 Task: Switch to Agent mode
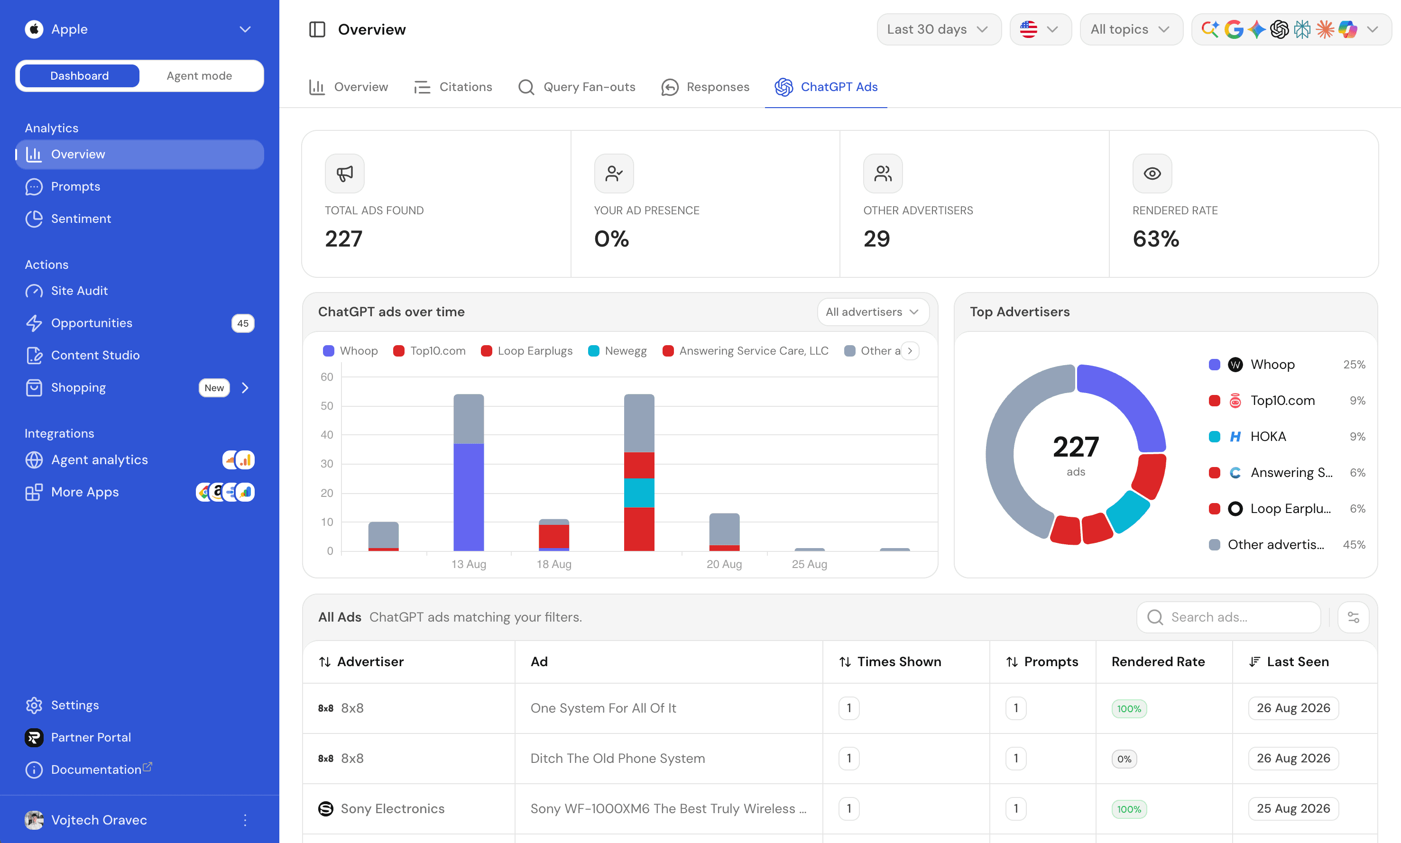(199, 75)
